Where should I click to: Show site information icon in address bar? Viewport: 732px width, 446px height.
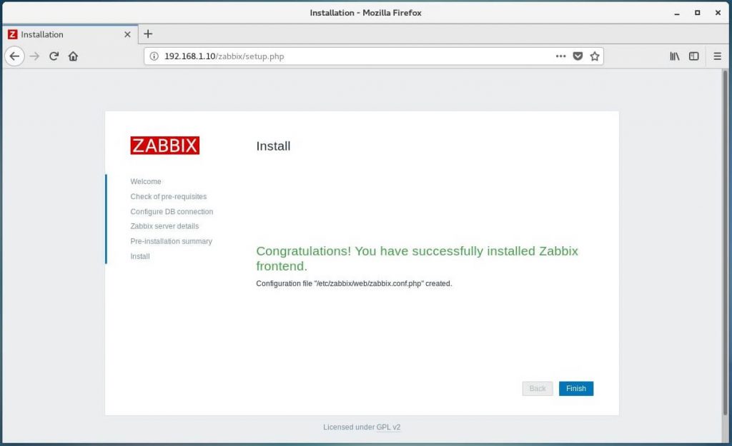tap(154, 56)
